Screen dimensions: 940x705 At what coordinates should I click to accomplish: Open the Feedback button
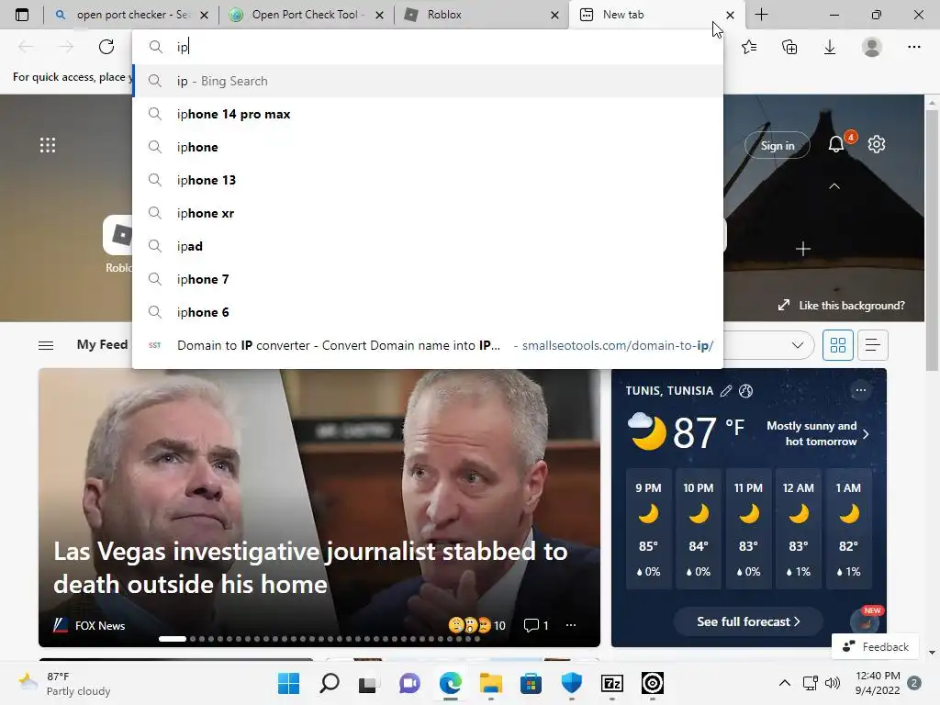[875, 647]
